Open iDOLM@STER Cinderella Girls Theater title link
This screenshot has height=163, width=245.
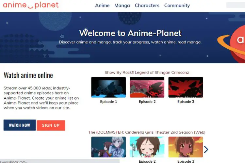[147, 132]
